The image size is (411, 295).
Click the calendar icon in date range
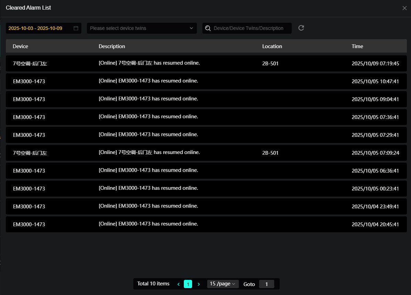76,28
